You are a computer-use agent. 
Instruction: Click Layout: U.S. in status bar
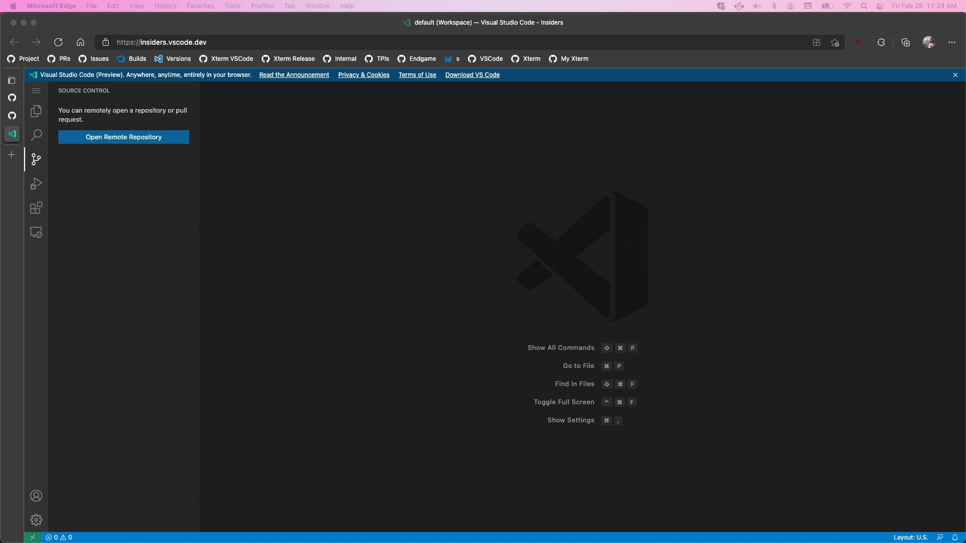[x=910, y=537]
